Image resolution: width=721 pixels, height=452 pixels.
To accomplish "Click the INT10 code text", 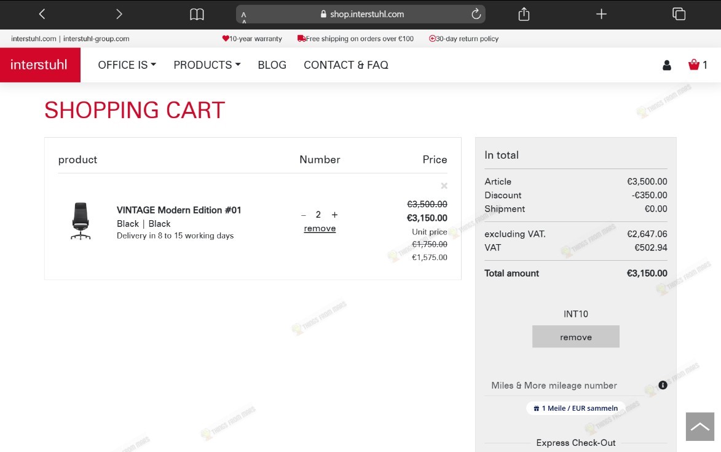I will pyautogui.click(x=576, y=314).
